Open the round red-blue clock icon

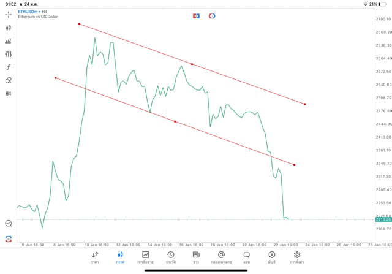(212, 15)
